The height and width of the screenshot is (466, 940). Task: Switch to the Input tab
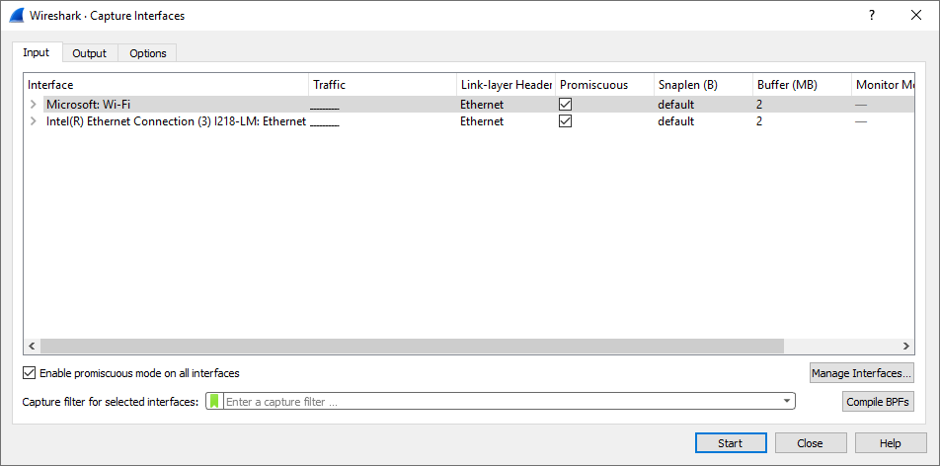(36, 52)
